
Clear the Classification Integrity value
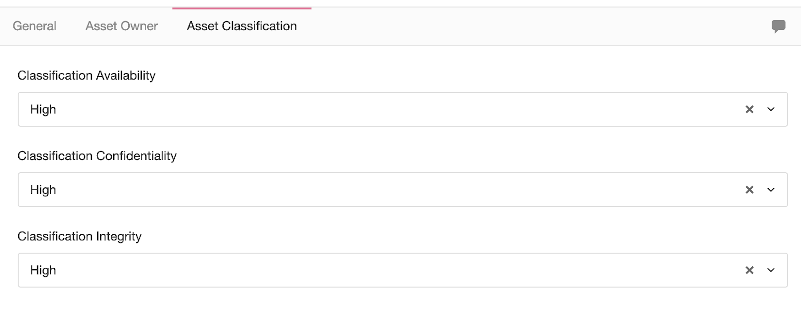[x=749, y=270]
